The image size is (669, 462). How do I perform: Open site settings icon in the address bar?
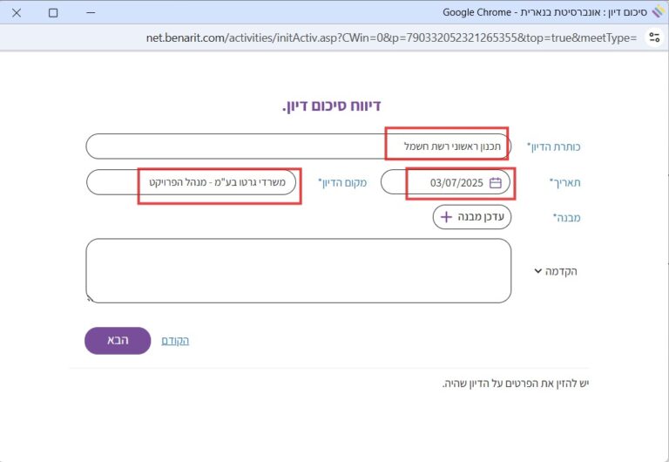654,37
